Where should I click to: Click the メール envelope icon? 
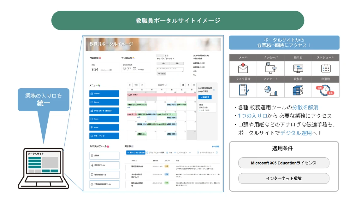click(243, 68)
